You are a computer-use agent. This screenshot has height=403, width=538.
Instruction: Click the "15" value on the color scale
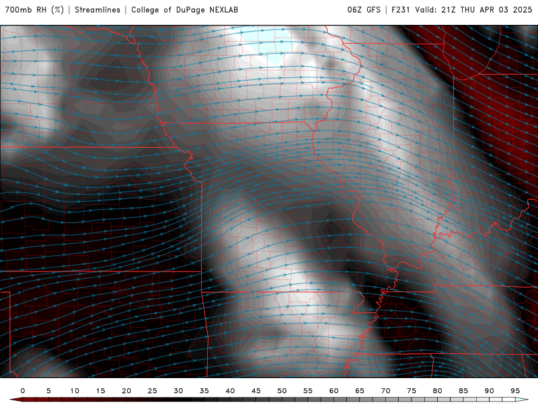(100, 391)
